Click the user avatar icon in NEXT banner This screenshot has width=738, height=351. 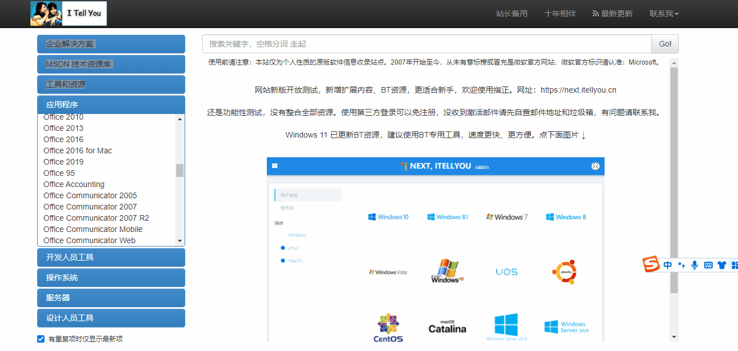click(596, 166)
